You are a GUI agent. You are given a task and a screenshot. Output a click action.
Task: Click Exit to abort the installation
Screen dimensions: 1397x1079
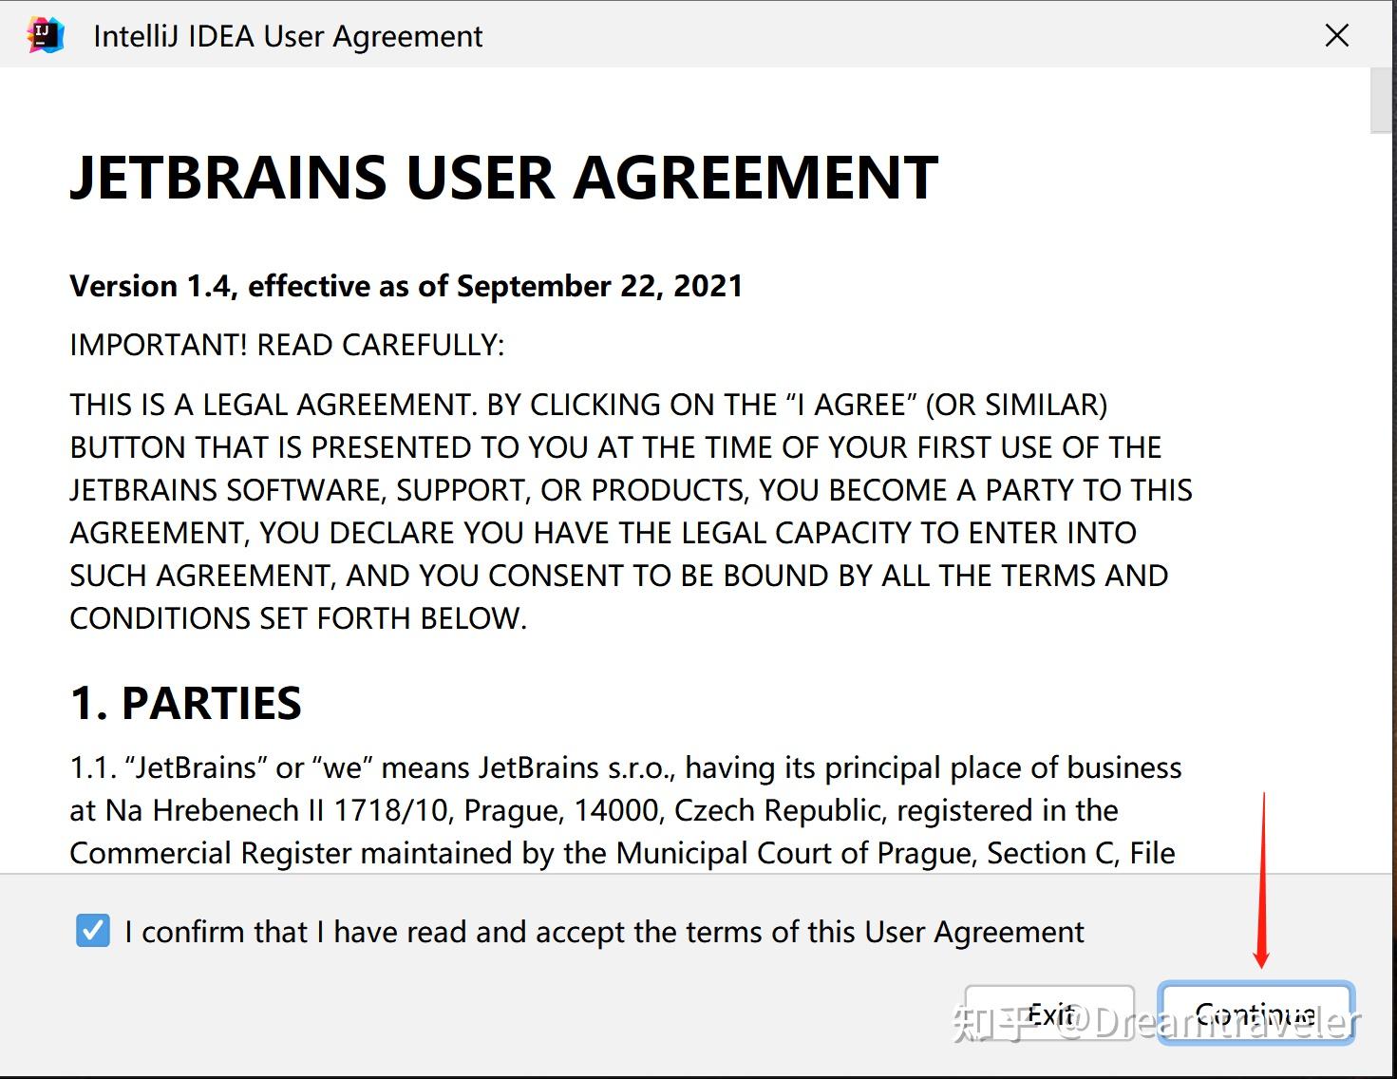click(x=1050, y=1013)
